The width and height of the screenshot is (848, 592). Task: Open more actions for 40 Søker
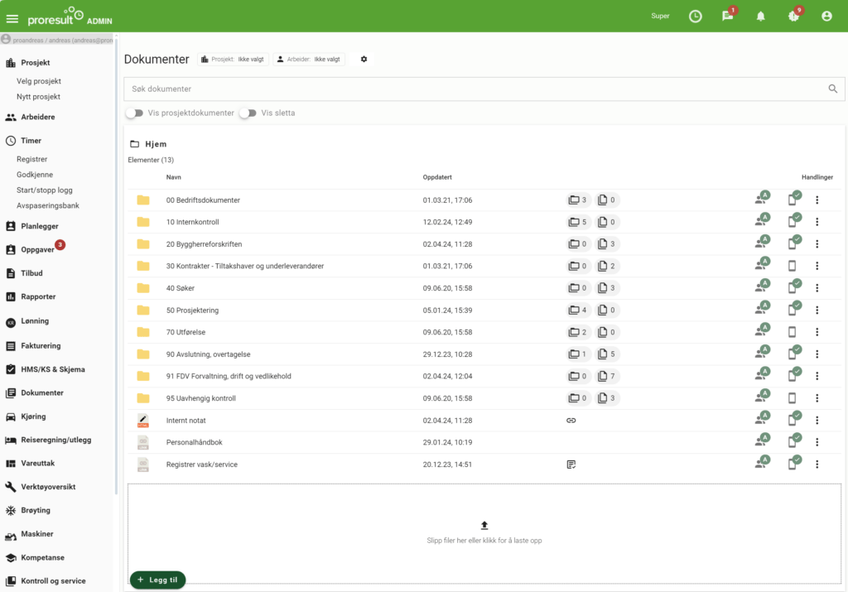click(817, 288)
